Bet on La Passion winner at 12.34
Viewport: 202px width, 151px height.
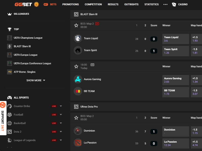pyautogui.click(x=175, y=143)
